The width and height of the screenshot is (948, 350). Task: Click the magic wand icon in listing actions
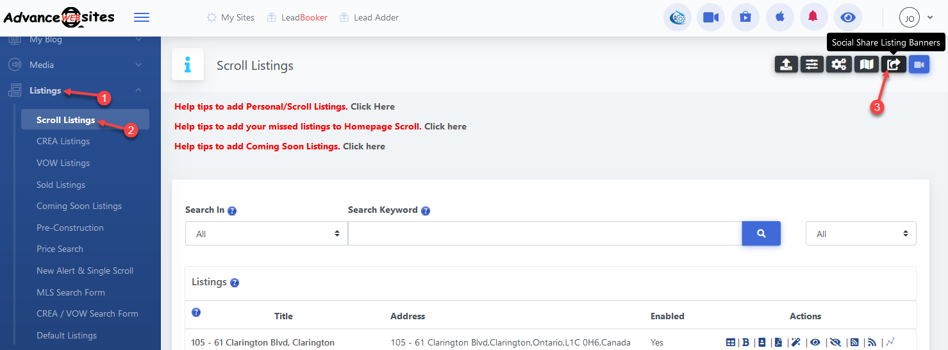pos(795,342)
